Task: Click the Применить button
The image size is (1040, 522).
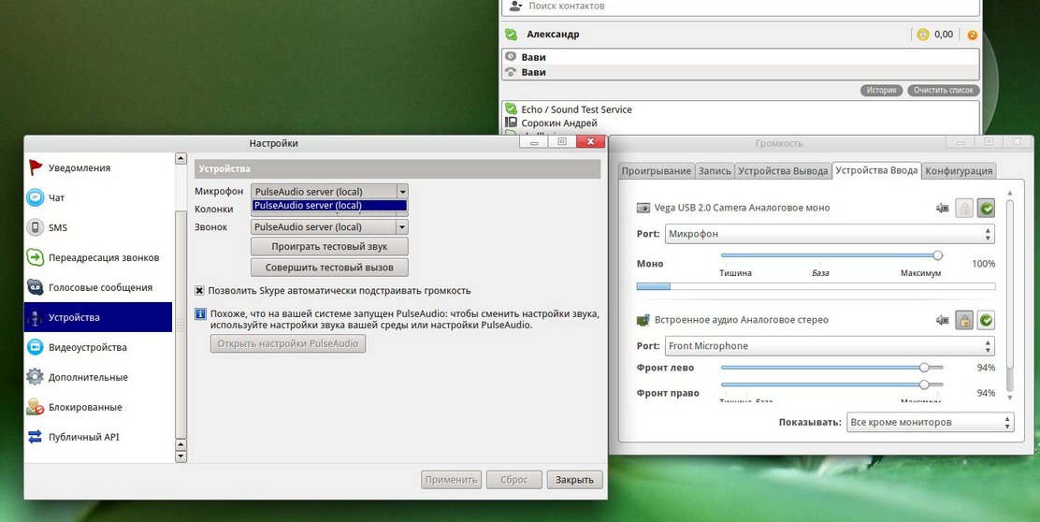Action: 451,480
